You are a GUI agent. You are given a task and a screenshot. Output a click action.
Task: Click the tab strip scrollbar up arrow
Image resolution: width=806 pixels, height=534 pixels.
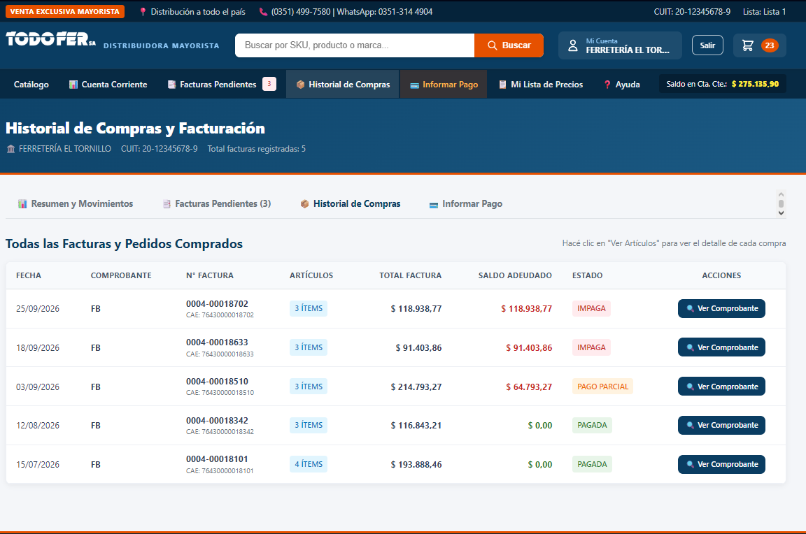click(x=781, y=194)
